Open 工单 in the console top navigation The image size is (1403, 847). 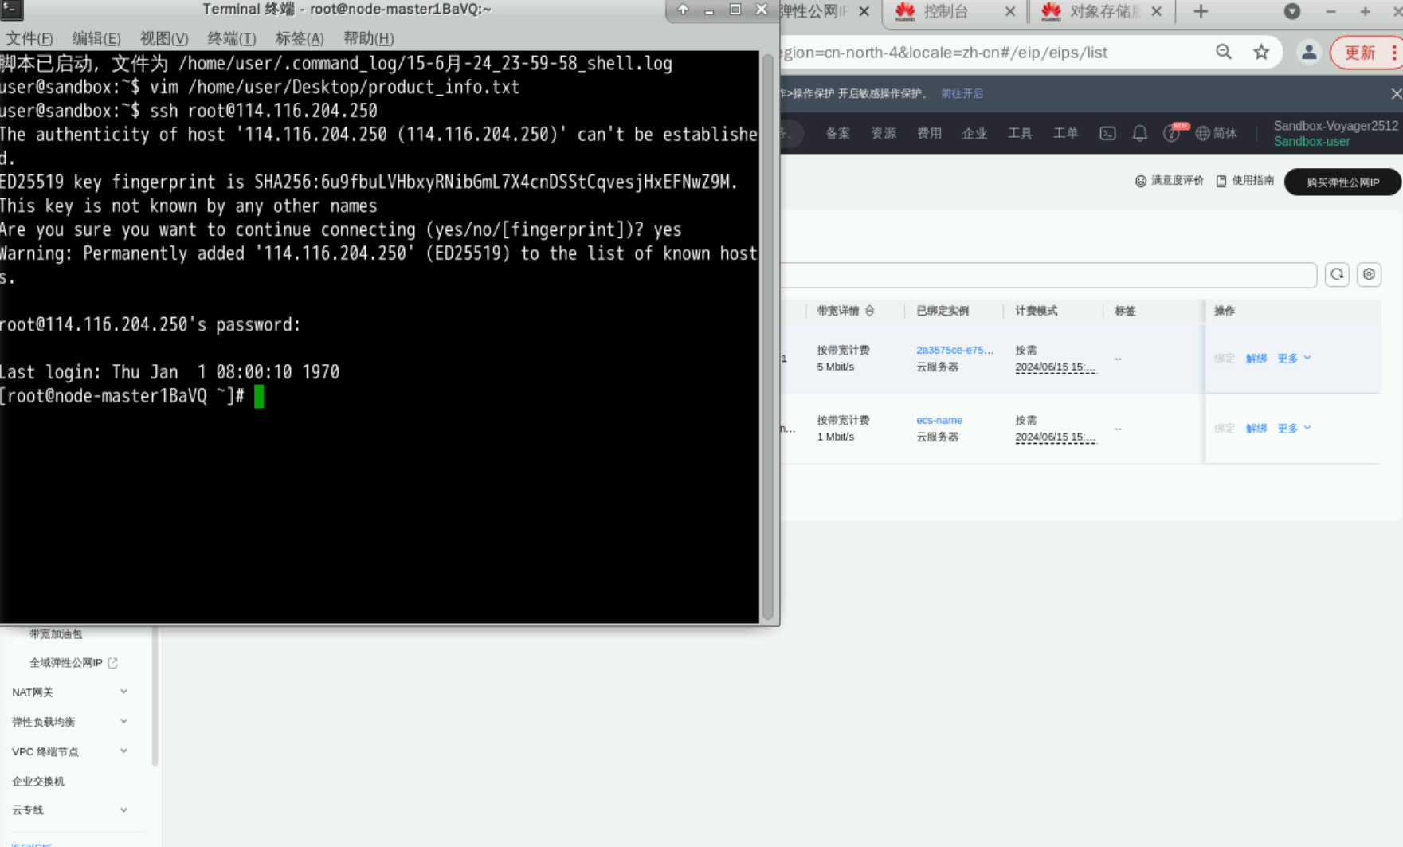pos(1065,134)
